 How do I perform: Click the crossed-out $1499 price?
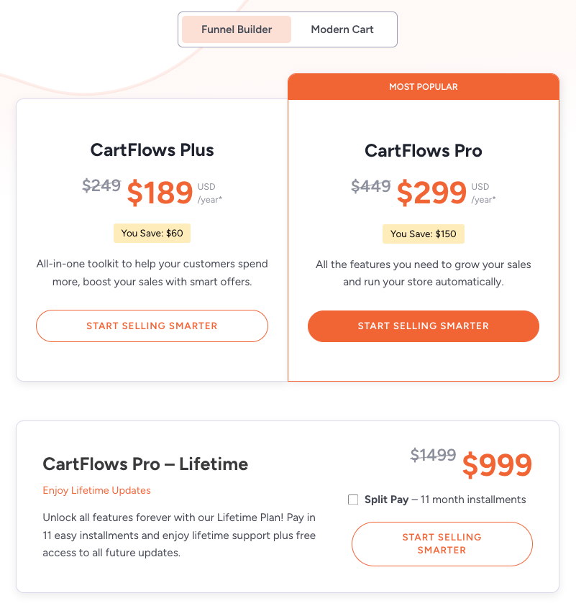point(432,455)
